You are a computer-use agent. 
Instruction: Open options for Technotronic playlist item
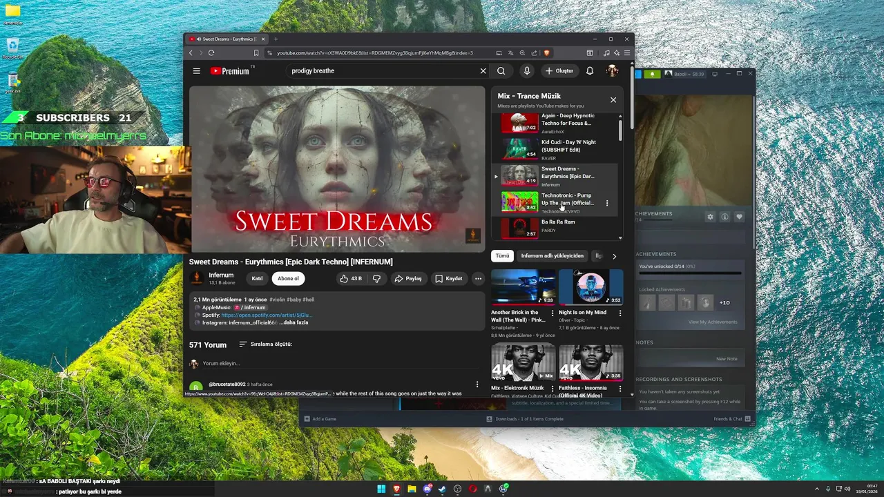coord(607,203)
